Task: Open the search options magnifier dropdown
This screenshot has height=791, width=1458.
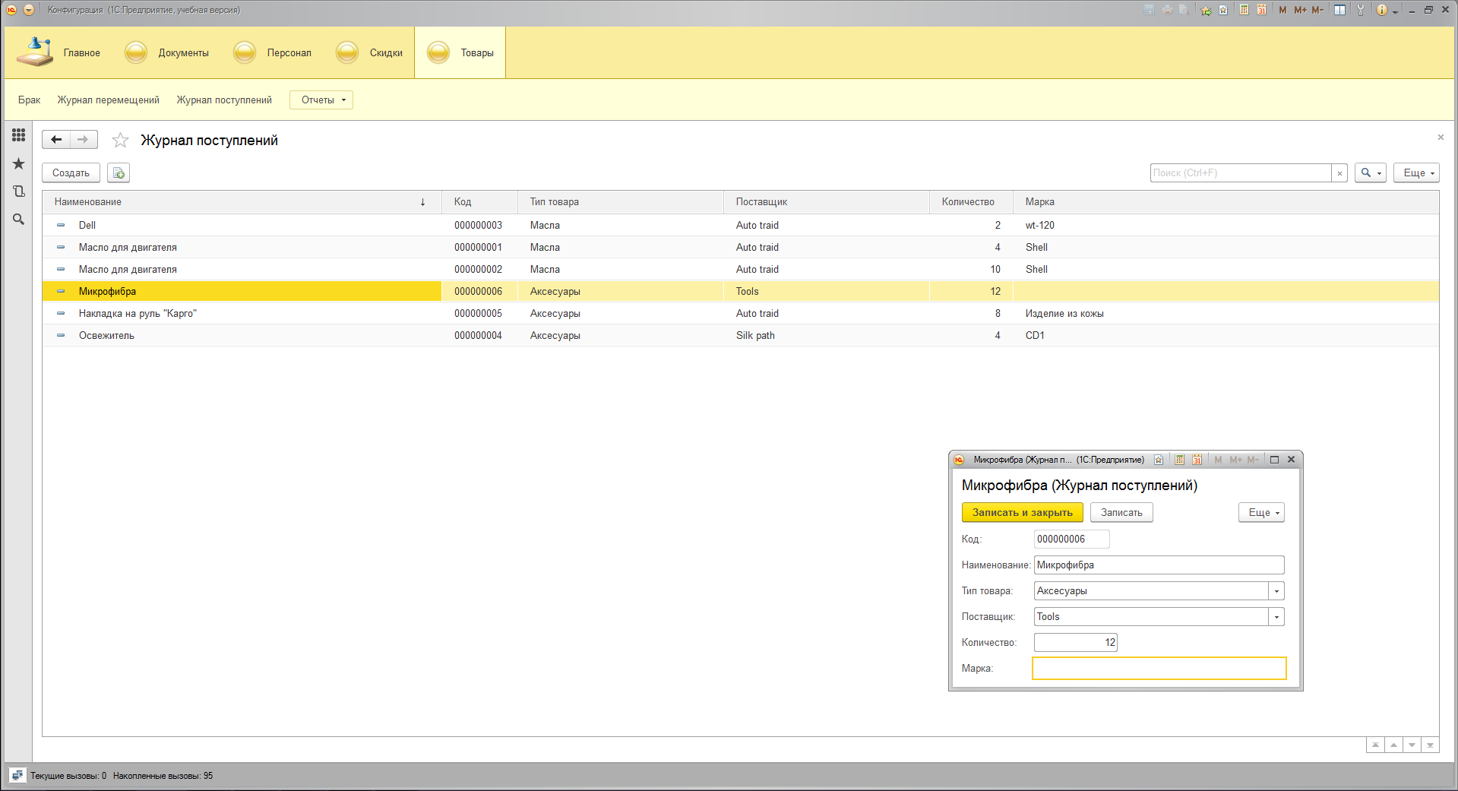Action: tap(1371, 173)
